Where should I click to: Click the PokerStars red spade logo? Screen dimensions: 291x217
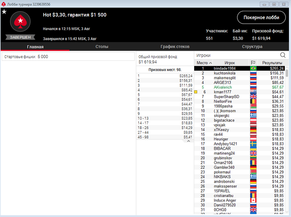point(20,22)
